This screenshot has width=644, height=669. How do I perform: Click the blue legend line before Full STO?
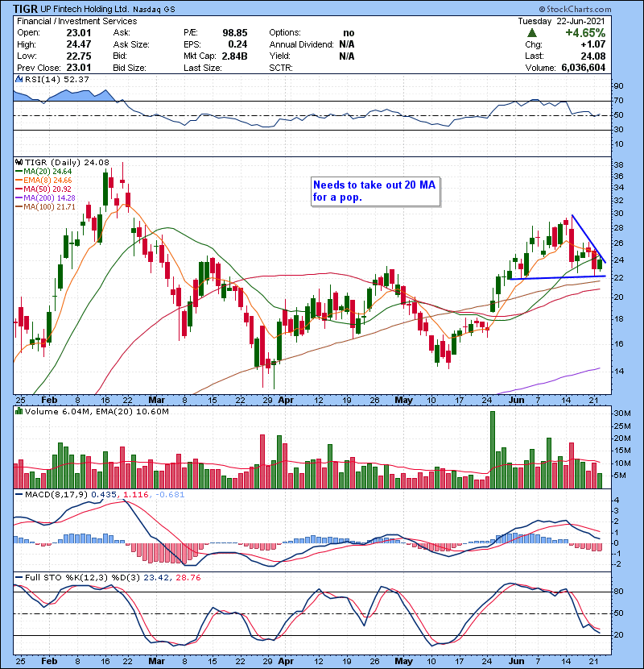click(x=19, y=578)
